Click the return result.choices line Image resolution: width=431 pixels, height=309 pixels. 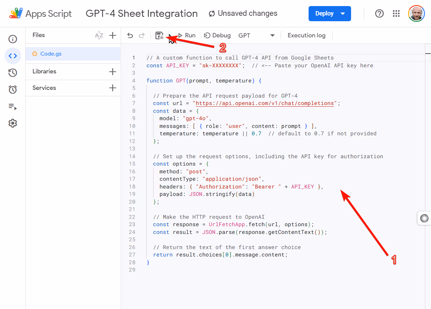[x=220, y=255]
